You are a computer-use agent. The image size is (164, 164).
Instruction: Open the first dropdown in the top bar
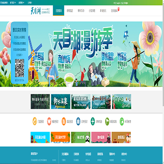(13, 3)
